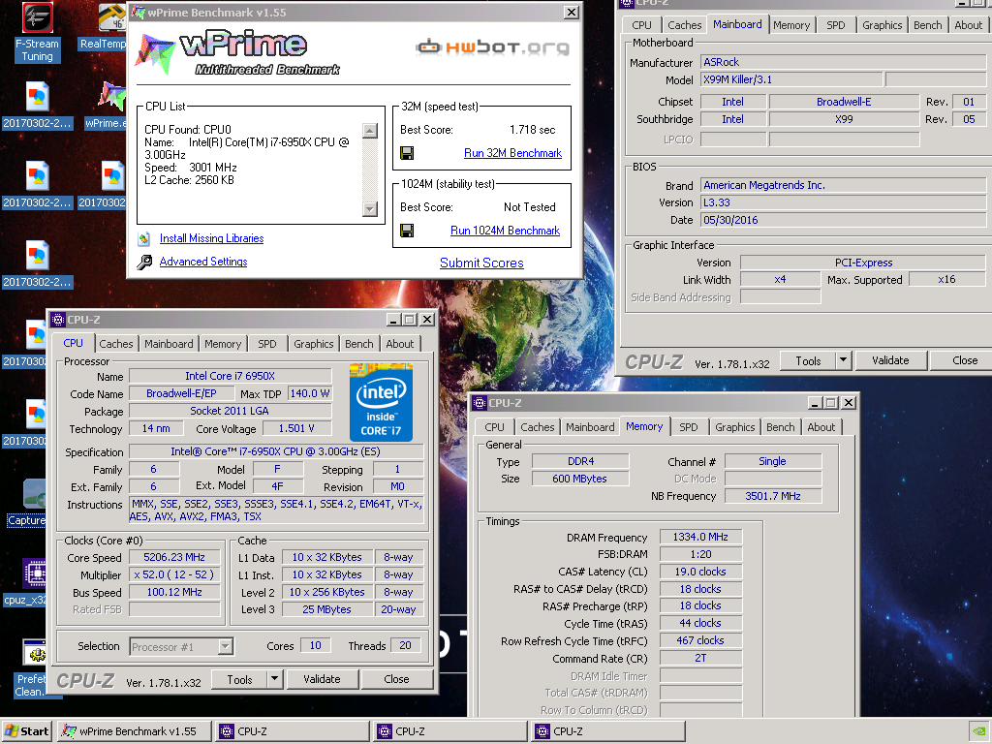Click the NB Frequency 3501.7 MHz value
This screenshot has height=744, width=992.
[x=773, y=496]
